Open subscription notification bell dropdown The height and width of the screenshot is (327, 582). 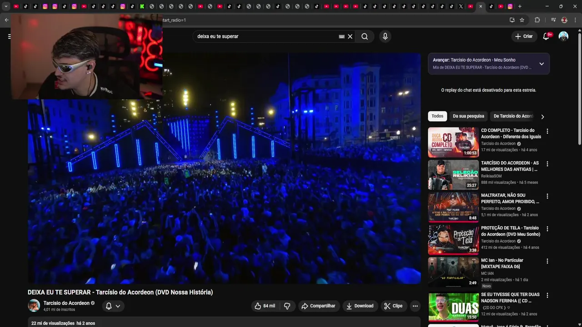click(113, 306)
